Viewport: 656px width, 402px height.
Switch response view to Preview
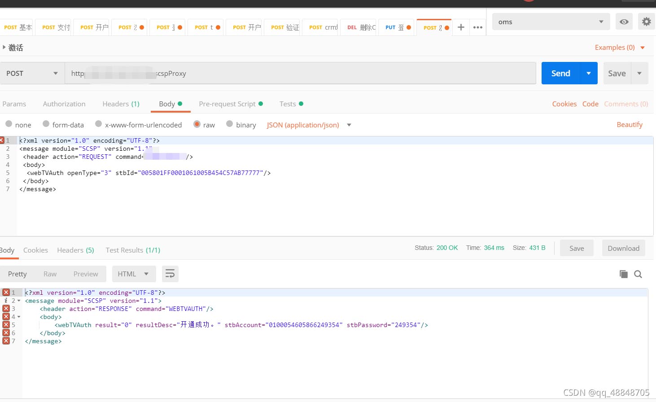click(x=86, y=274)
